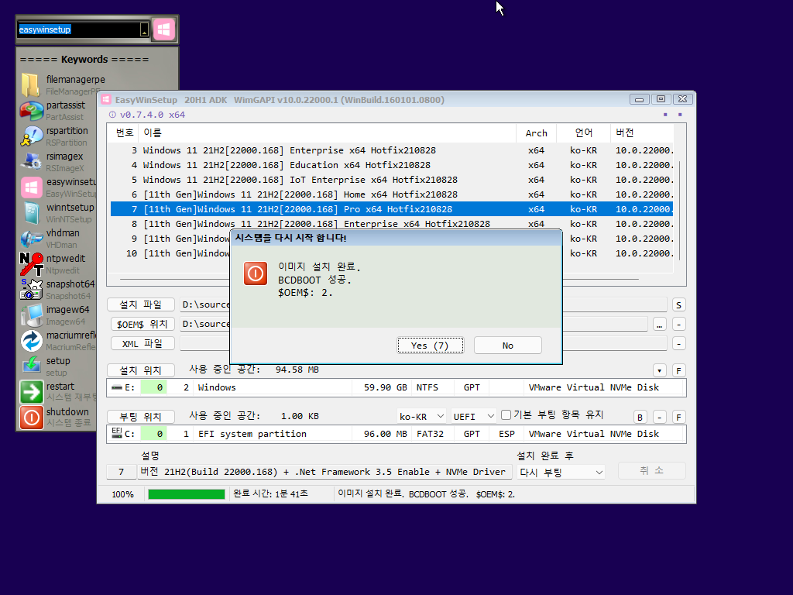Click the $OEM$ 위치 button
Viewport: 793px width, 595px height.
click(142, 325)
